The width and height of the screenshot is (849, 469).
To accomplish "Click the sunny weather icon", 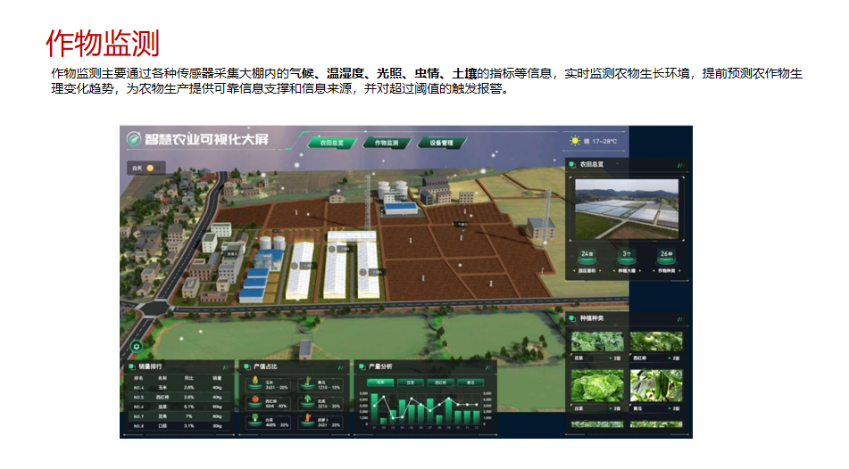I will pyautogui.click(x=575, y=141).
